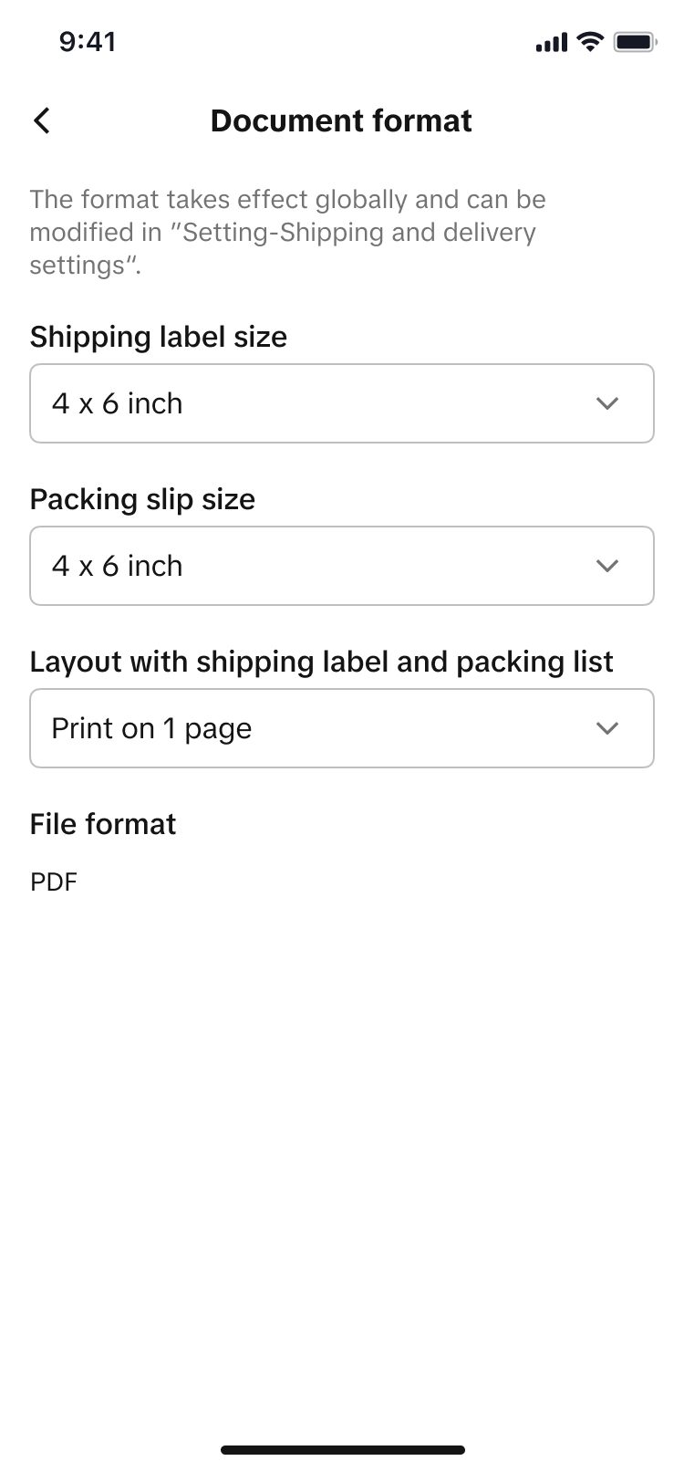This screenshot has width=684, height=1482.
Task: Expand the Packing slip size dropdown
Action: pos(341,566)
